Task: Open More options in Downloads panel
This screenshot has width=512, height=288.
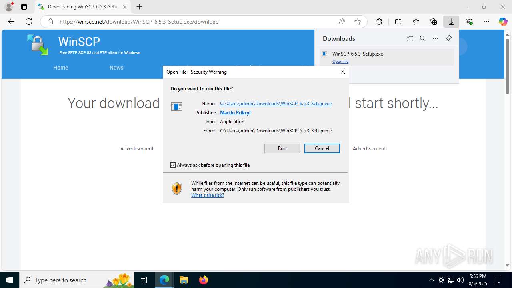Action: pyautogui.click(x=436, y=38)
